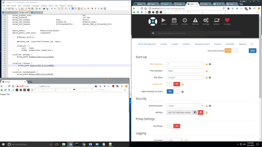Show help for Bind Address
262x147 pixels.
pyautogui.click(x=210, y=64)
